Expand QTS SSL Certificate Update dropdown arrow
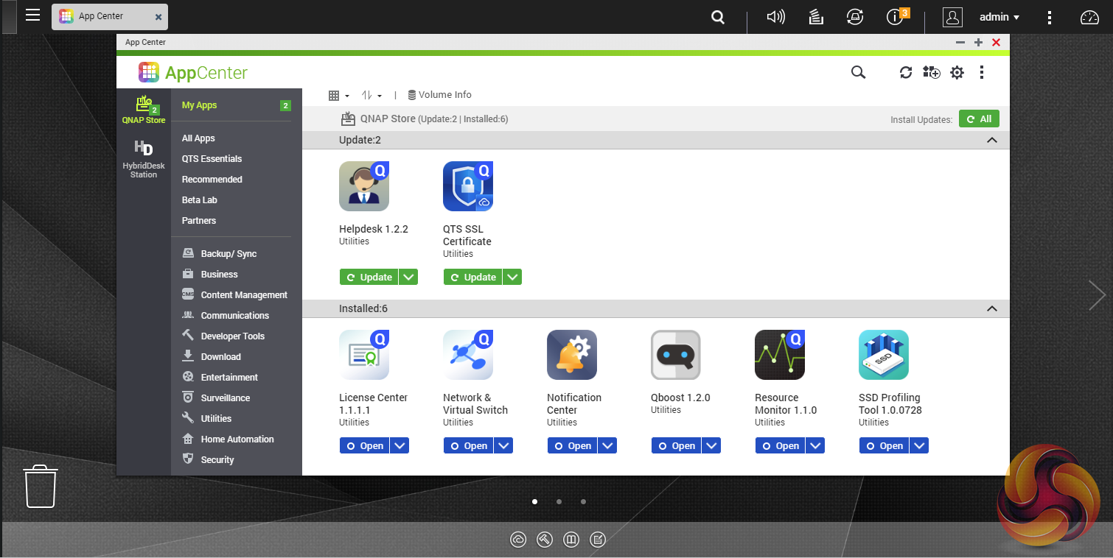 tap(512, 277)
